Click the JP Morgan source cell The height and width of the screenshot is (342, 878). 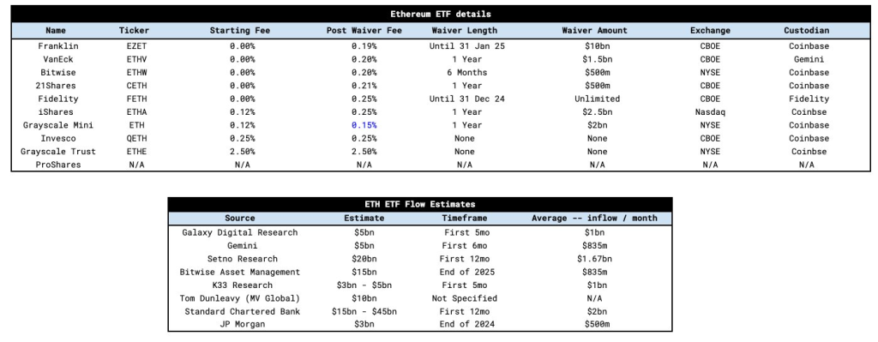click(x=240, y=325)
